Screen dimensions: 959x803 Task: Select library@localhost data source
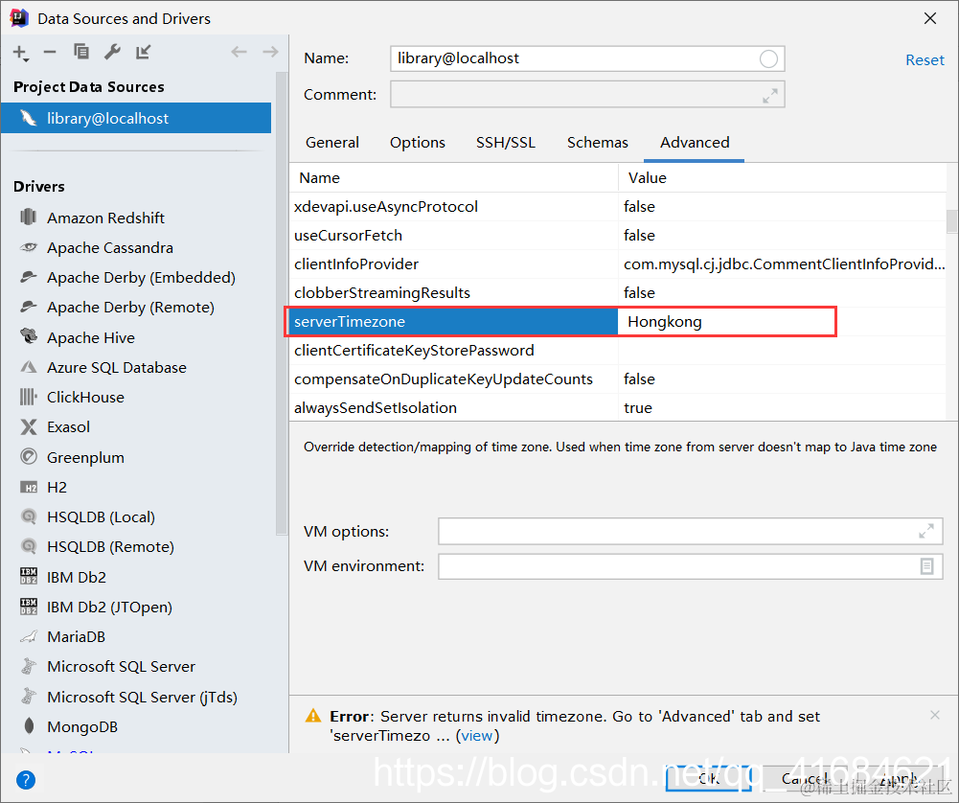[136, 118]
